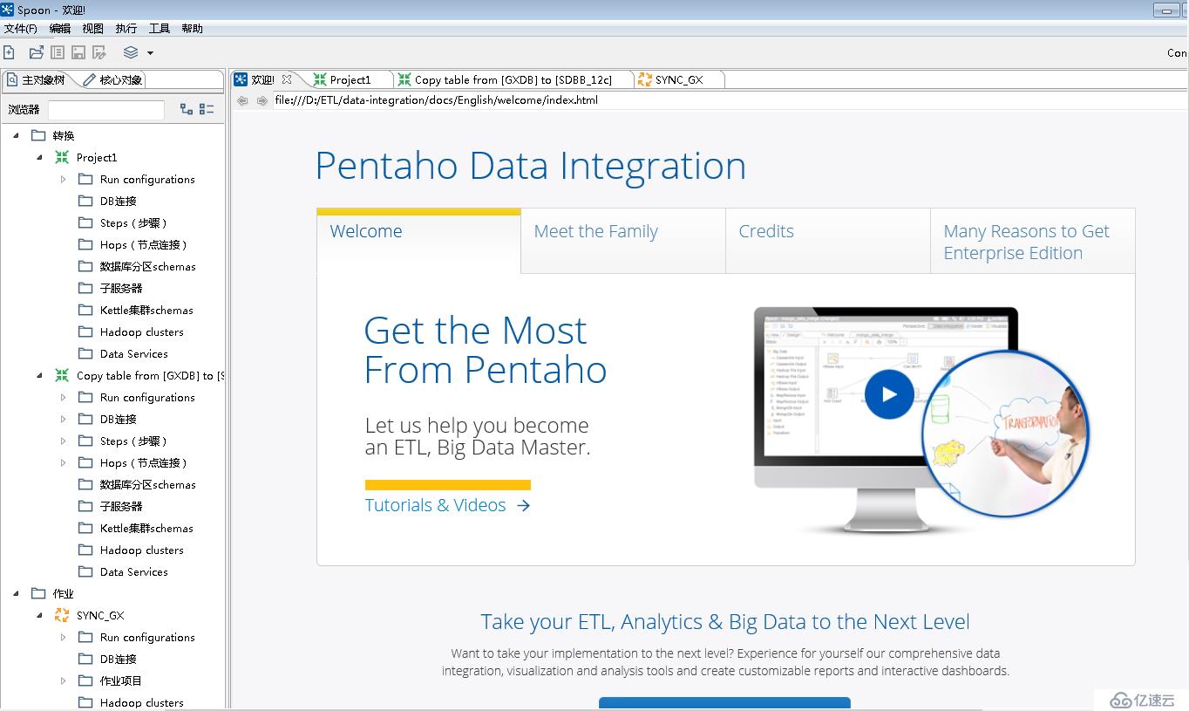Select Hops（节点连接）under Project1

[x=144, y=244]
